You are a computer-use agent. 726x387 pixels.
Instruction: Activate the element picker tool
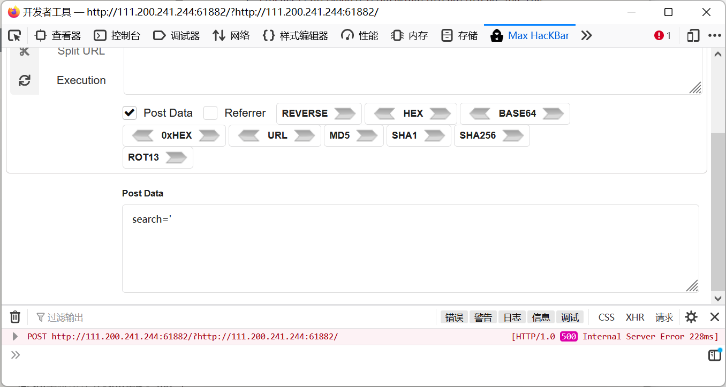pos(14,36)
